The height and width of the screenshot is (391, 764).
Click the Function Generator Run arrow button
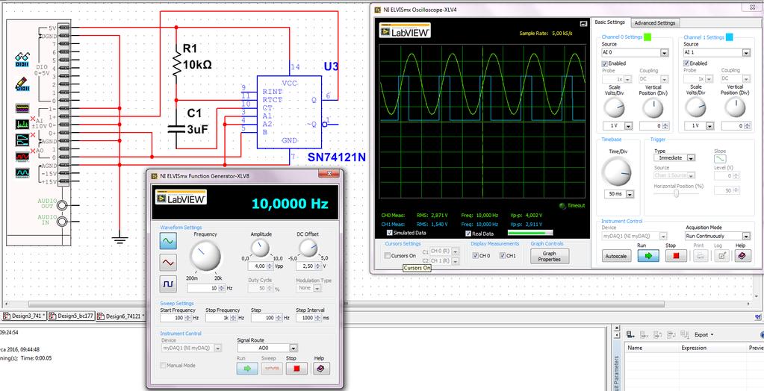click(x=247, y=369)
